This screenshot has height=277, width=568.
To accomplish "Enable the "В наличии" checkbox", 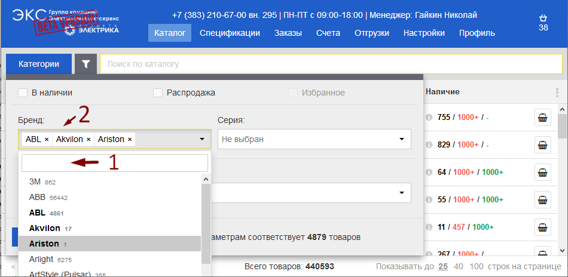I will coord(23,93).
